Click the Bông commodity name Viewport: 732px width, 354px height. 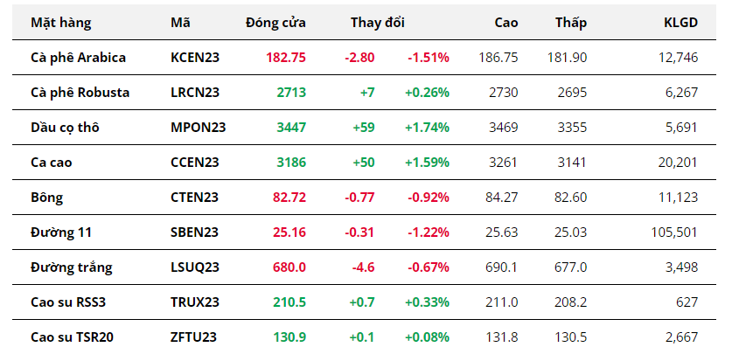coord(46,198)
